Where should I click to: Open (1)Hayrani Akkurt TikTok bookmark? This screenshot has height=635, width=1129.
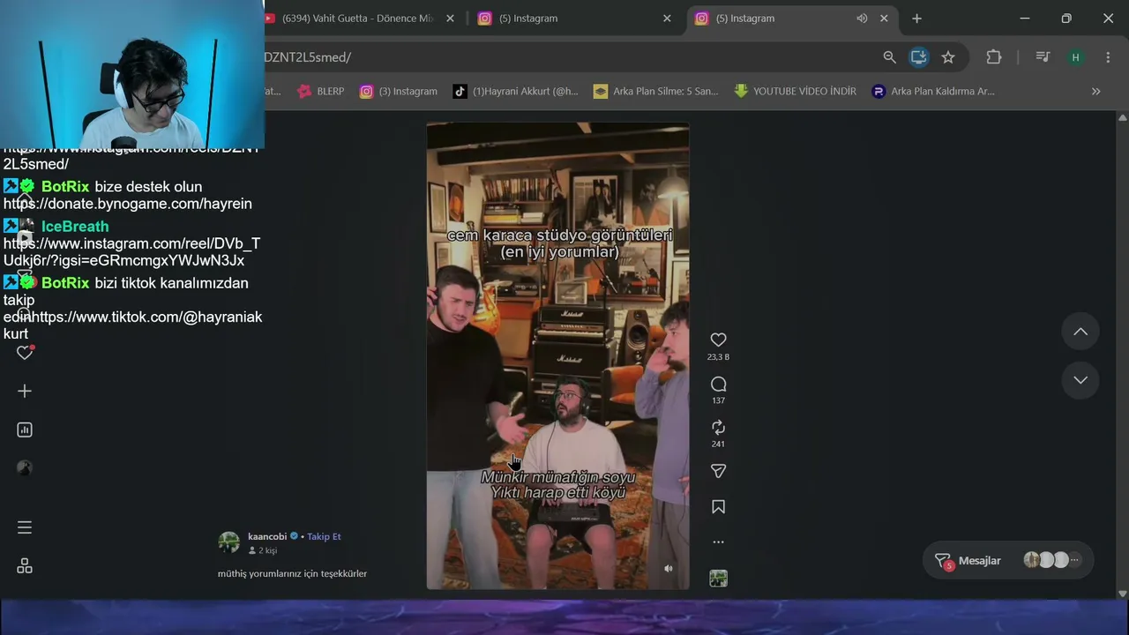(516, 91)
